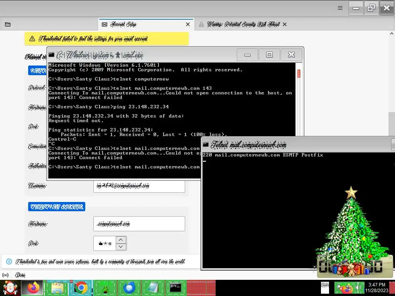Open Google Chrome from the taskbar
The image size is (395, 296).
coord(81,288)
